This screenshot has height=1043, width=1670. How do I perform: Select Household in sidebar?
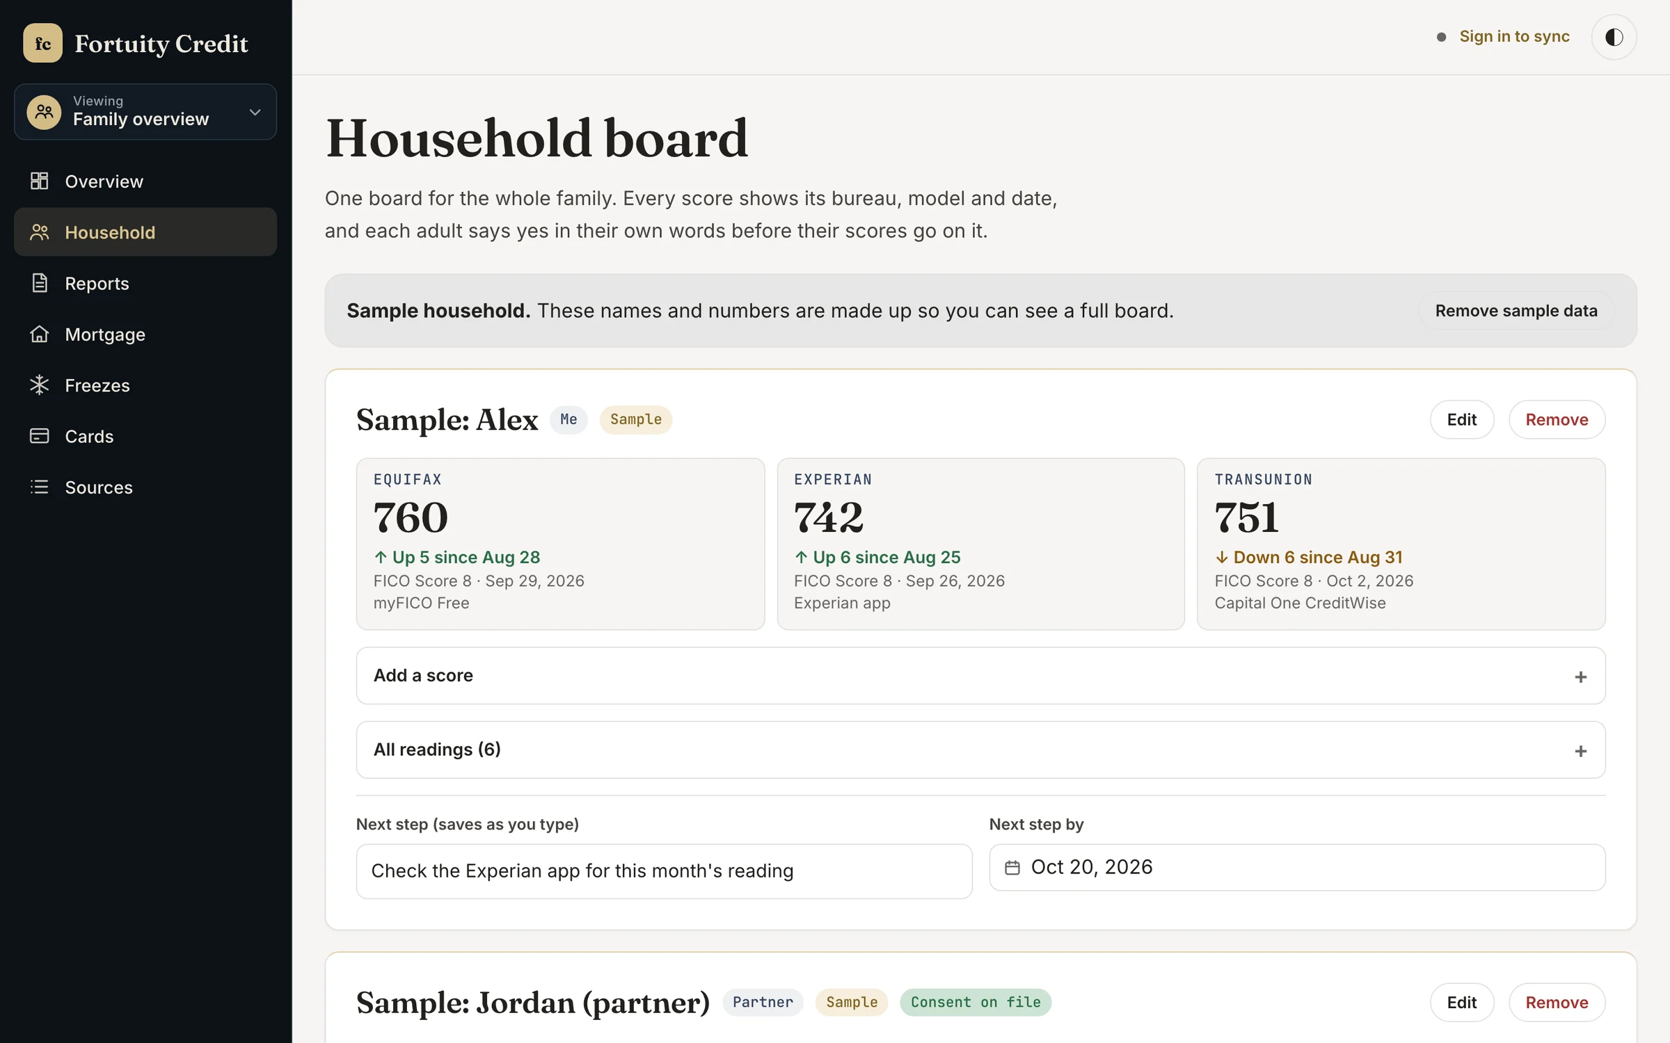145,232
